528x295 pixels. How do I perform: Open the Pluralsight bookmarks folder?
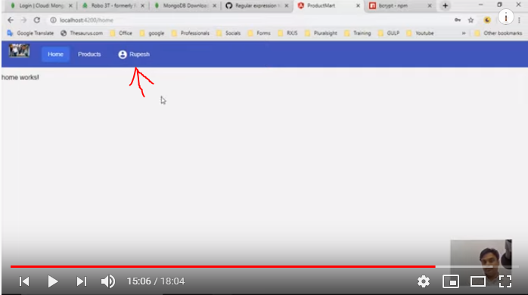point(321,33)
